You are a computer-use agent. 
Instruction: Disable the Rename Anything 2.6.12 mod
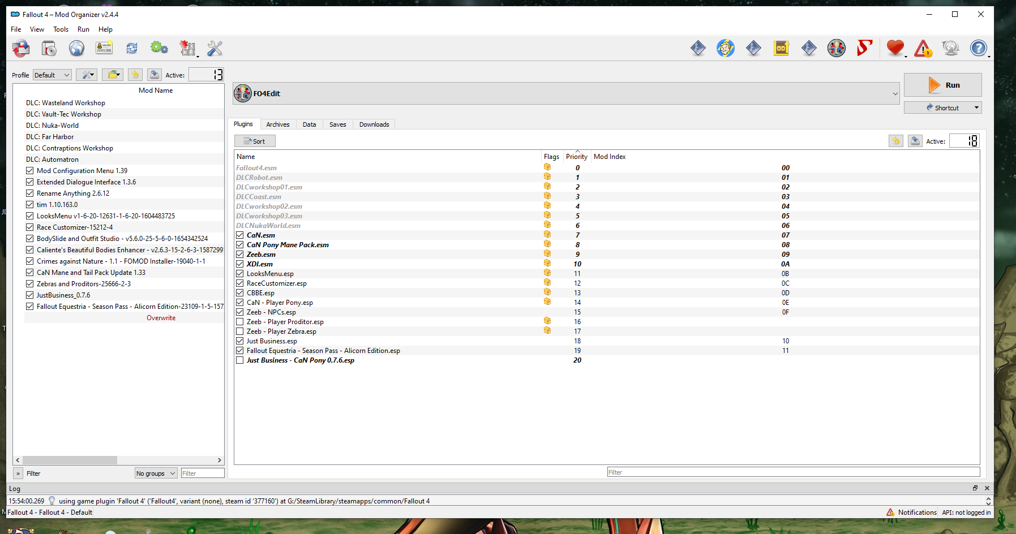[x=29, y=193]
